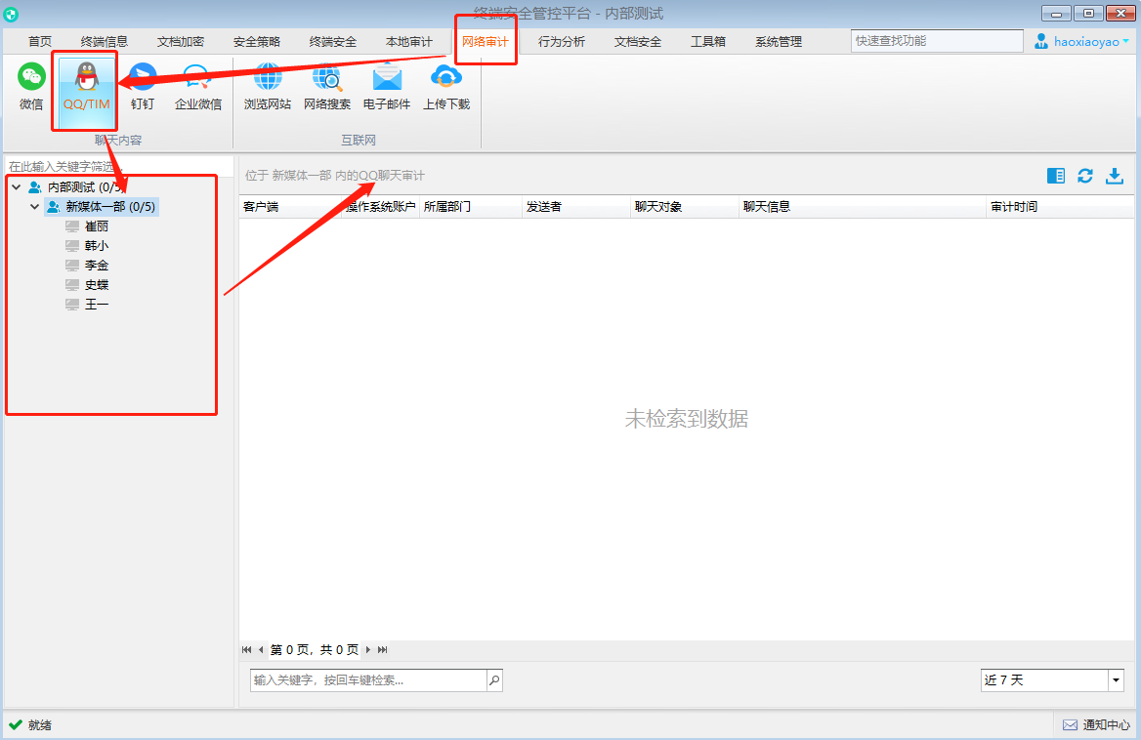Select 新媒体一部 (0/5) department

pyautogui.click(x=102, y=207)
